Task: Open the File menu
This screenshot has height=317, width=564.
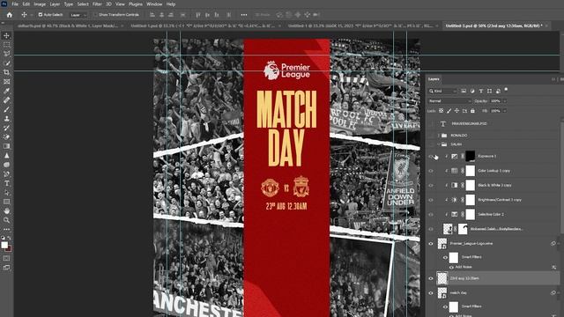Action: point(15,4)
